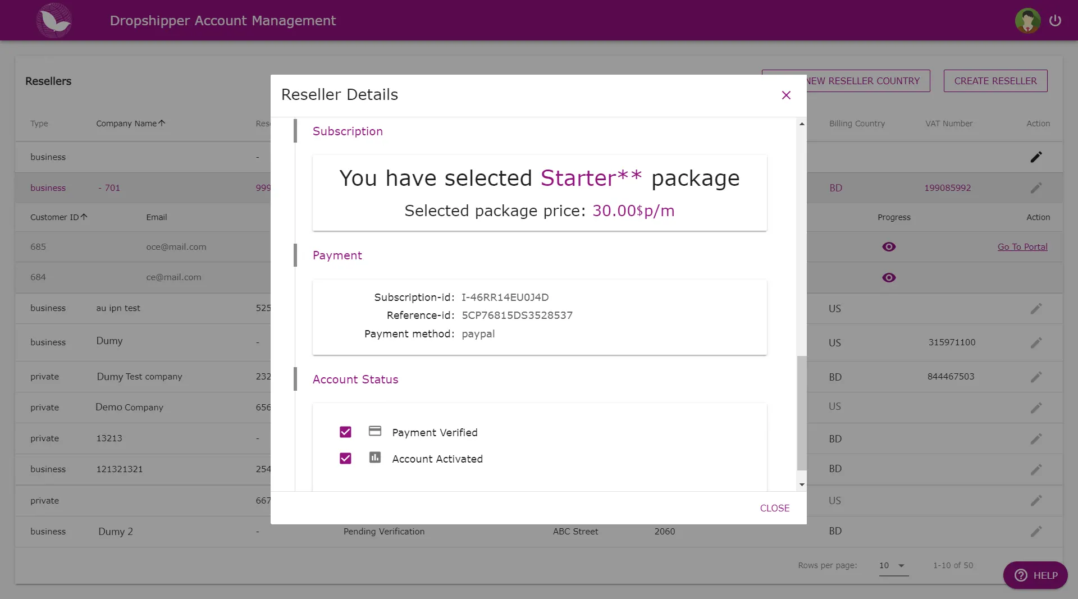Click the HELP question mark button
The width and height of the screenshot is (1078, 599).
(x=1035, y=575)
